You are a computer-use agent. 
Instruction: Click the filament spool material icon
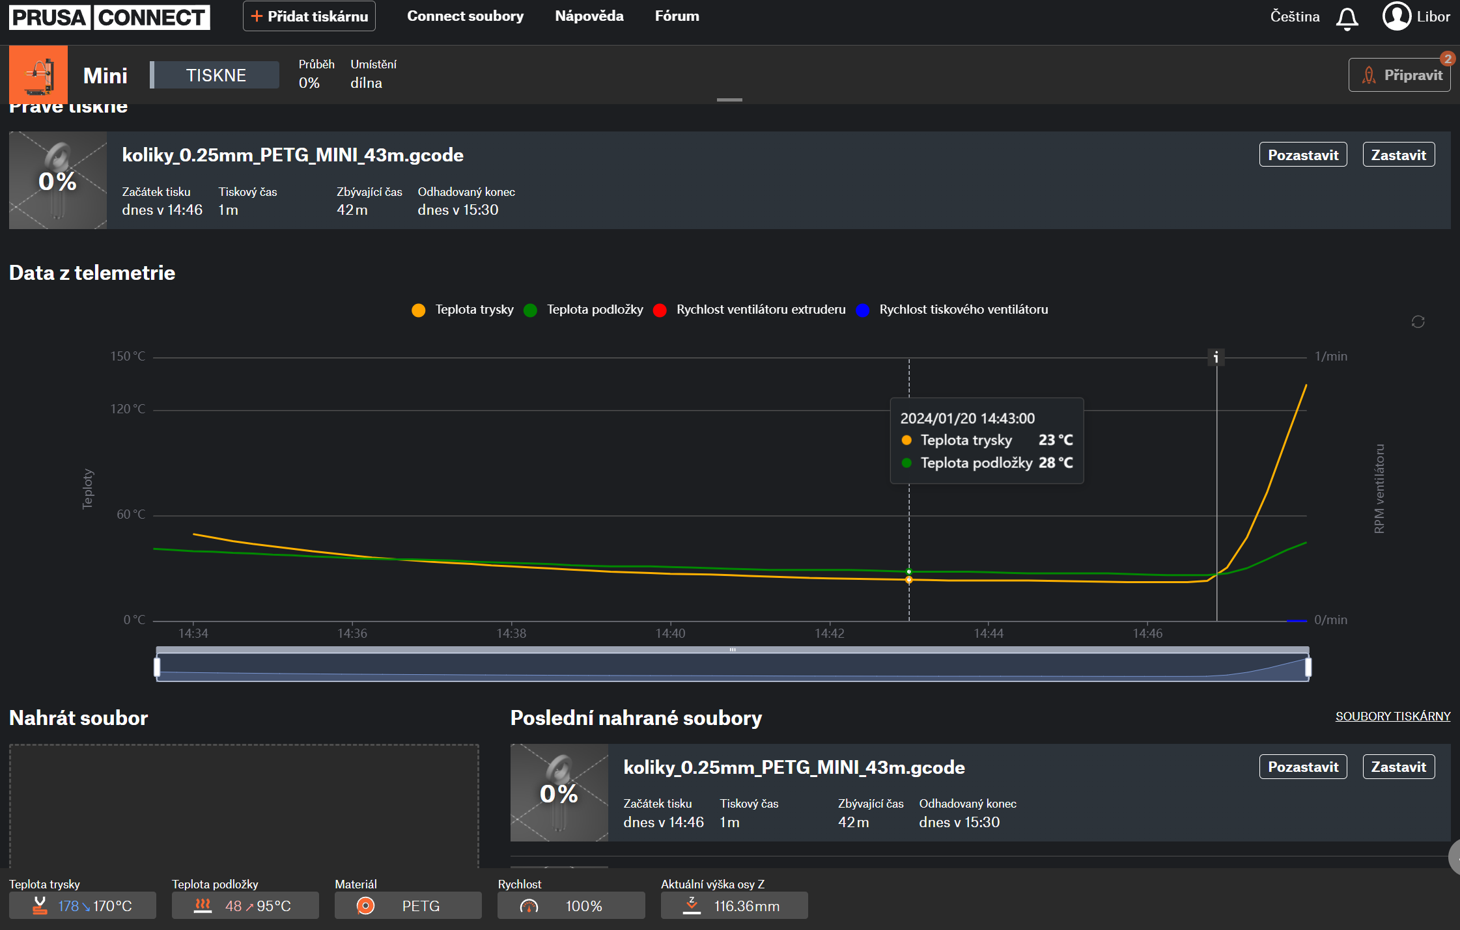coord(366,906)
